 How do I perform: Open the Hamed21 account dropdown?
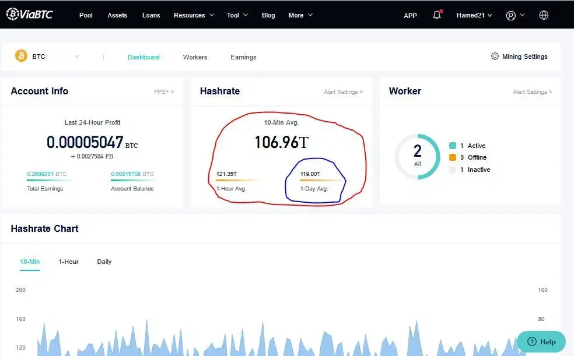(x=474, y=15)
